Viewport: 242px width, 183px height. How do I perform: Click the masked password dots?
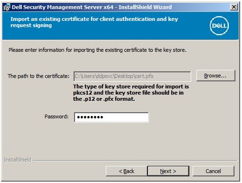tap(90, 117)
